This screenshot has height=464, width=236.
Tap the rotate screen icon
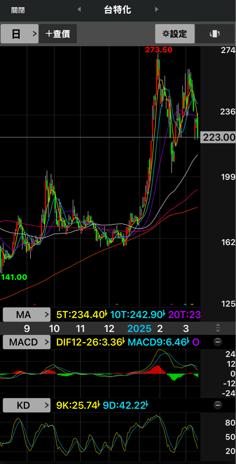coord(215,34)
